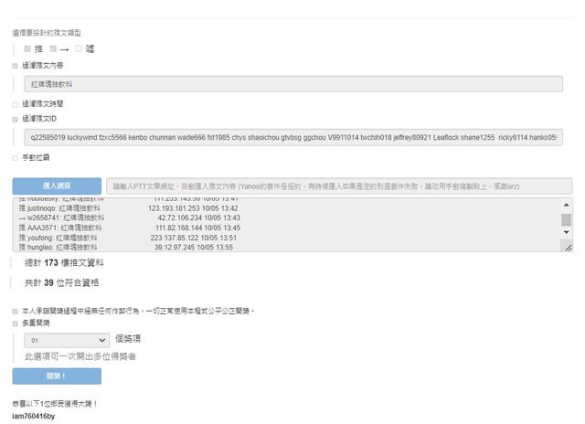Click the PTT article URL input box
The height and width of the screenshot is (424, 585).
pos(337,185)
